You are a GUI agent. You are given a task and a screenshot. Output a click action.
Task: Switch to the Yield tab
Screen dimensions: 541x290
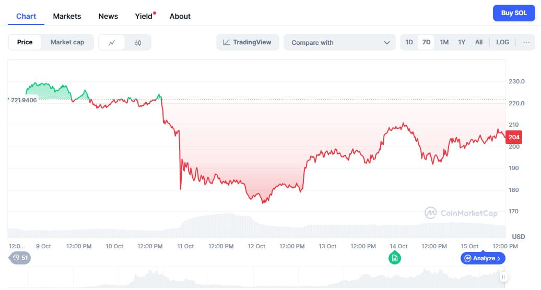point(144,16)
